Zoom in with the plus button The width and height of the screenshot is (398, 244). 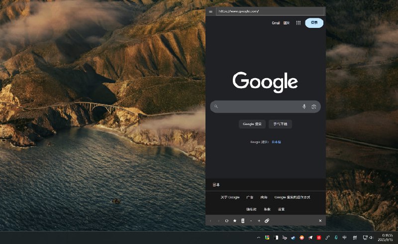pos(259,221)
